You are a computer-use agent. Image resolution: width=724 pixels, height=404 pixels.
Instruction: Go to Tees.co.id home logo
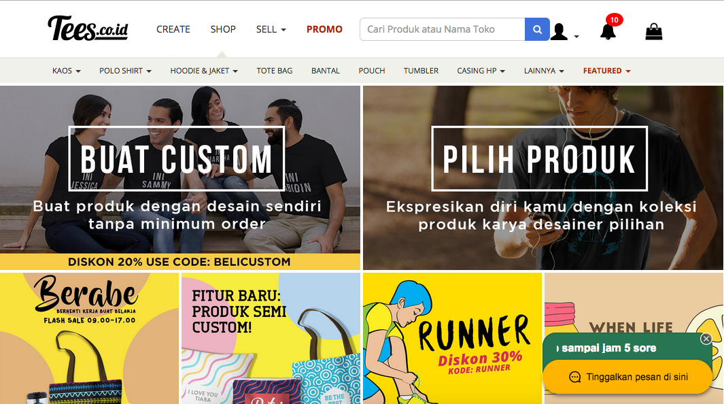pos(88,28)
